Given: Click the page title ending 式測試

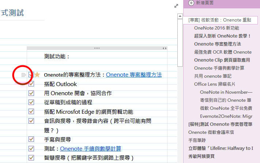Looking at the screenshot, I should point(12,13).
